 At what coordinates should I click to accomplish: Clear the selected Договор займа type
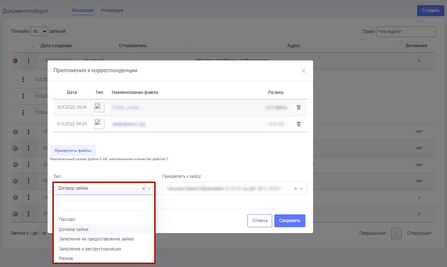143,189
